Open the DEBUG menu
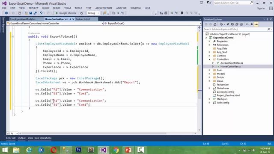This screenshot has width=274, height=154. [x=57, y=8]
